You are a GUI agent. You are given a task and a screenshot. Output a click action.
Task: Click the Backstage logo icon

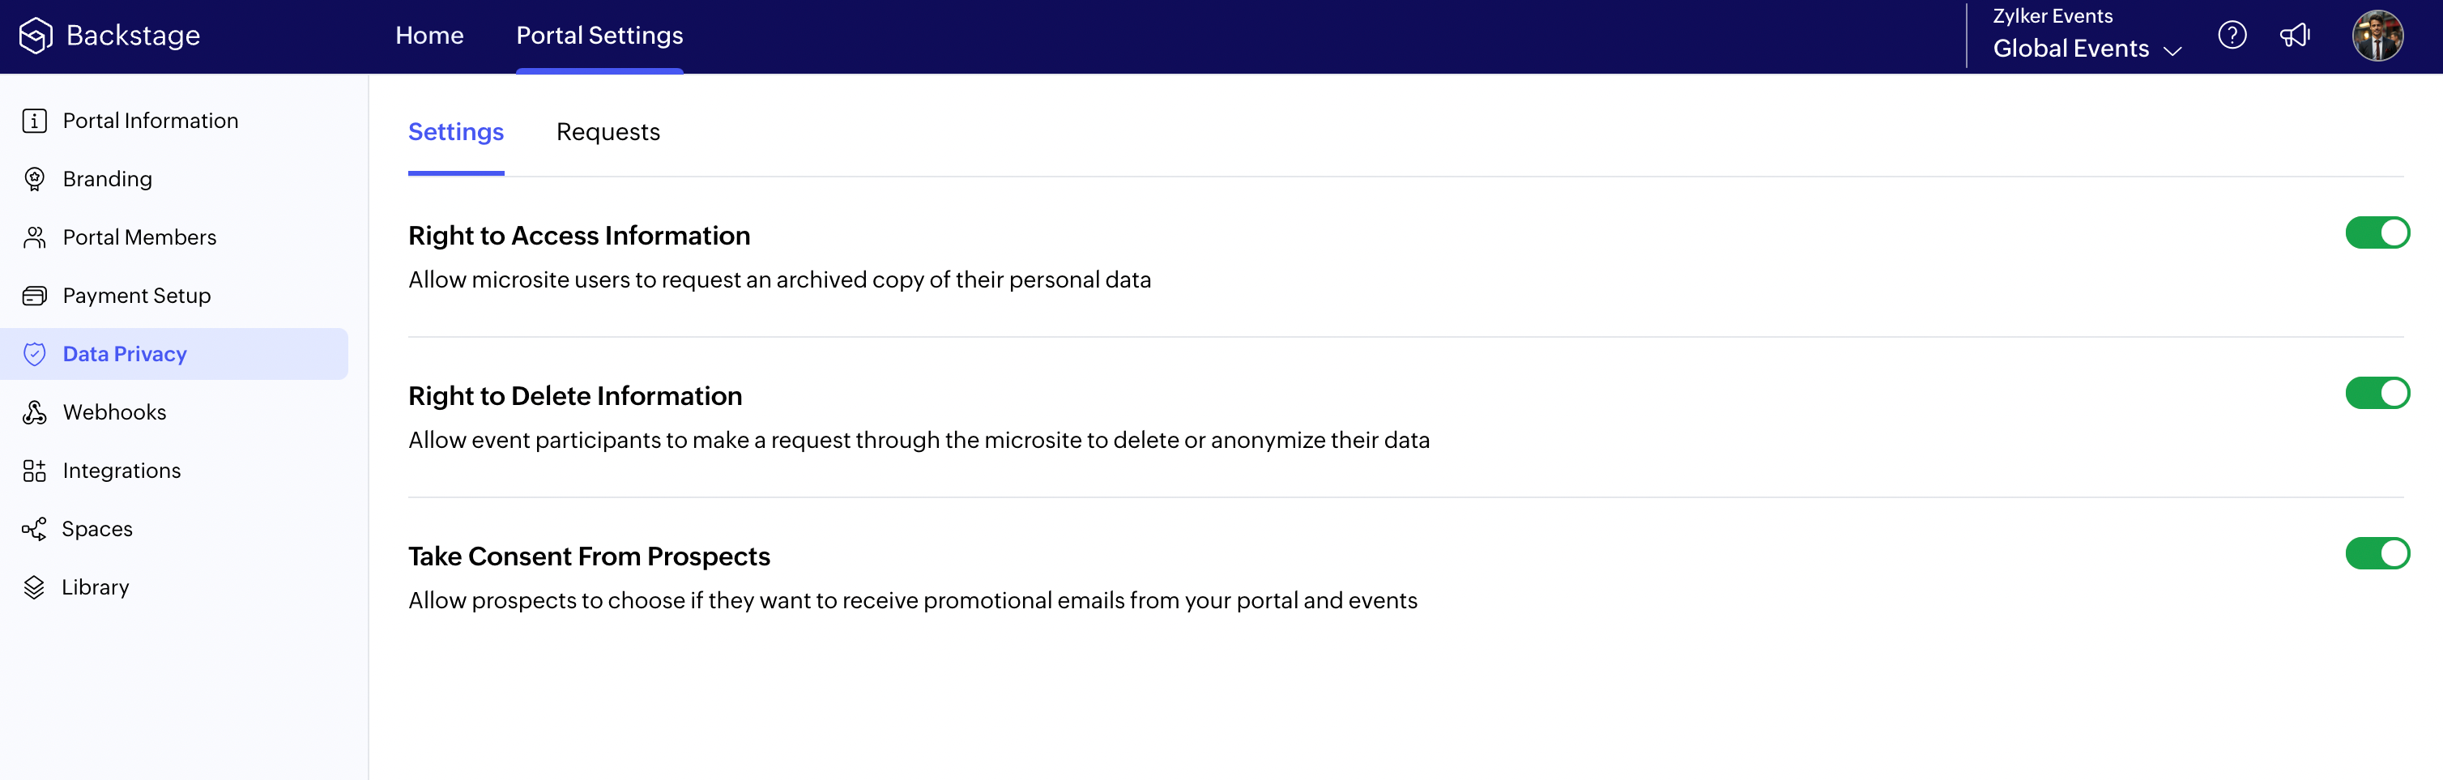click(x=35, y=36)
